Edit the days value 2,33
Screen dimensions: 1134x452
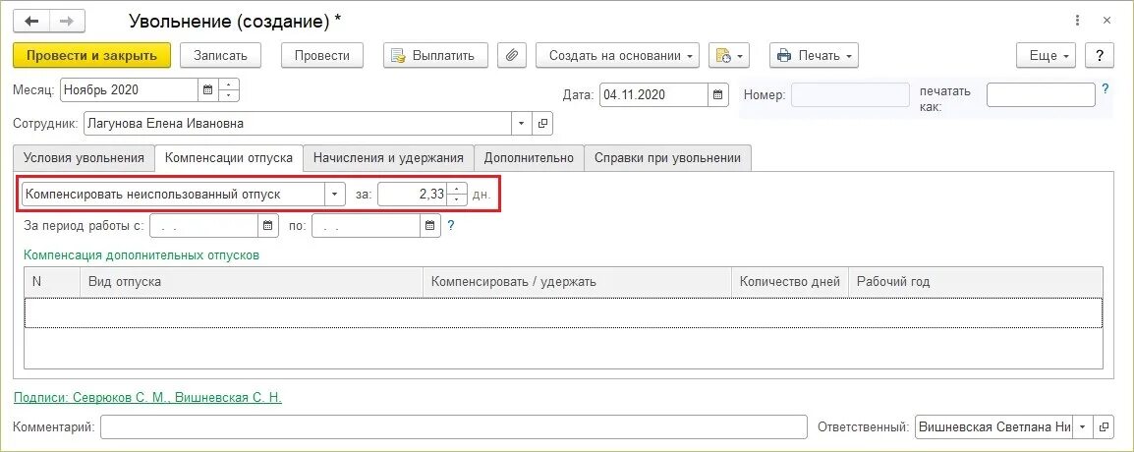(x=413, y=194)
